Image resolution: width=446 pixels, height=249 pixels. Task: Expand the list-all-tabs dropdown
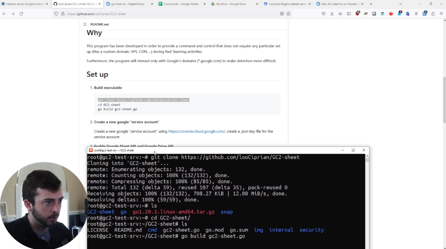pyautogui.click(x=401, y=4)
